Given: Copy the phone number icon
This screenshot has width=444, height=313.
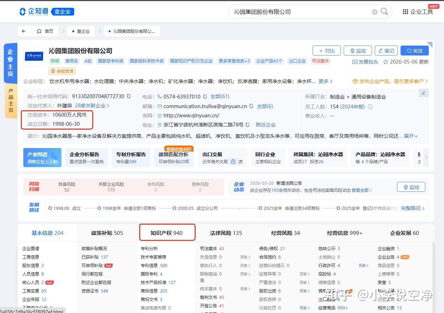Looking at the screenshot, I should (x=205, y=96).
